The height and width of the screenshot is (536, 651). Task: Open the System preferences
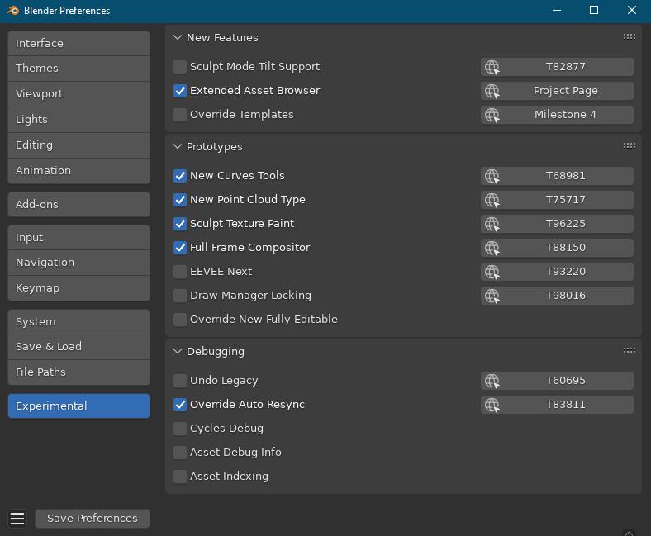pos(78,322)
